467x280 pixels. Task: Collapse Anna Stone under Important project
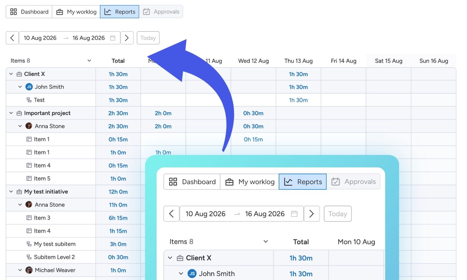(20, 126)
